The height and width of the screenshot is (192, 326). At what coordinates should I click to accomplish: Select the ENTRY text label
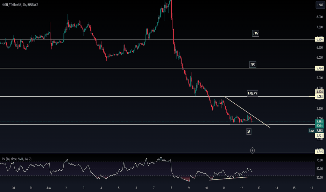(253, 94)
